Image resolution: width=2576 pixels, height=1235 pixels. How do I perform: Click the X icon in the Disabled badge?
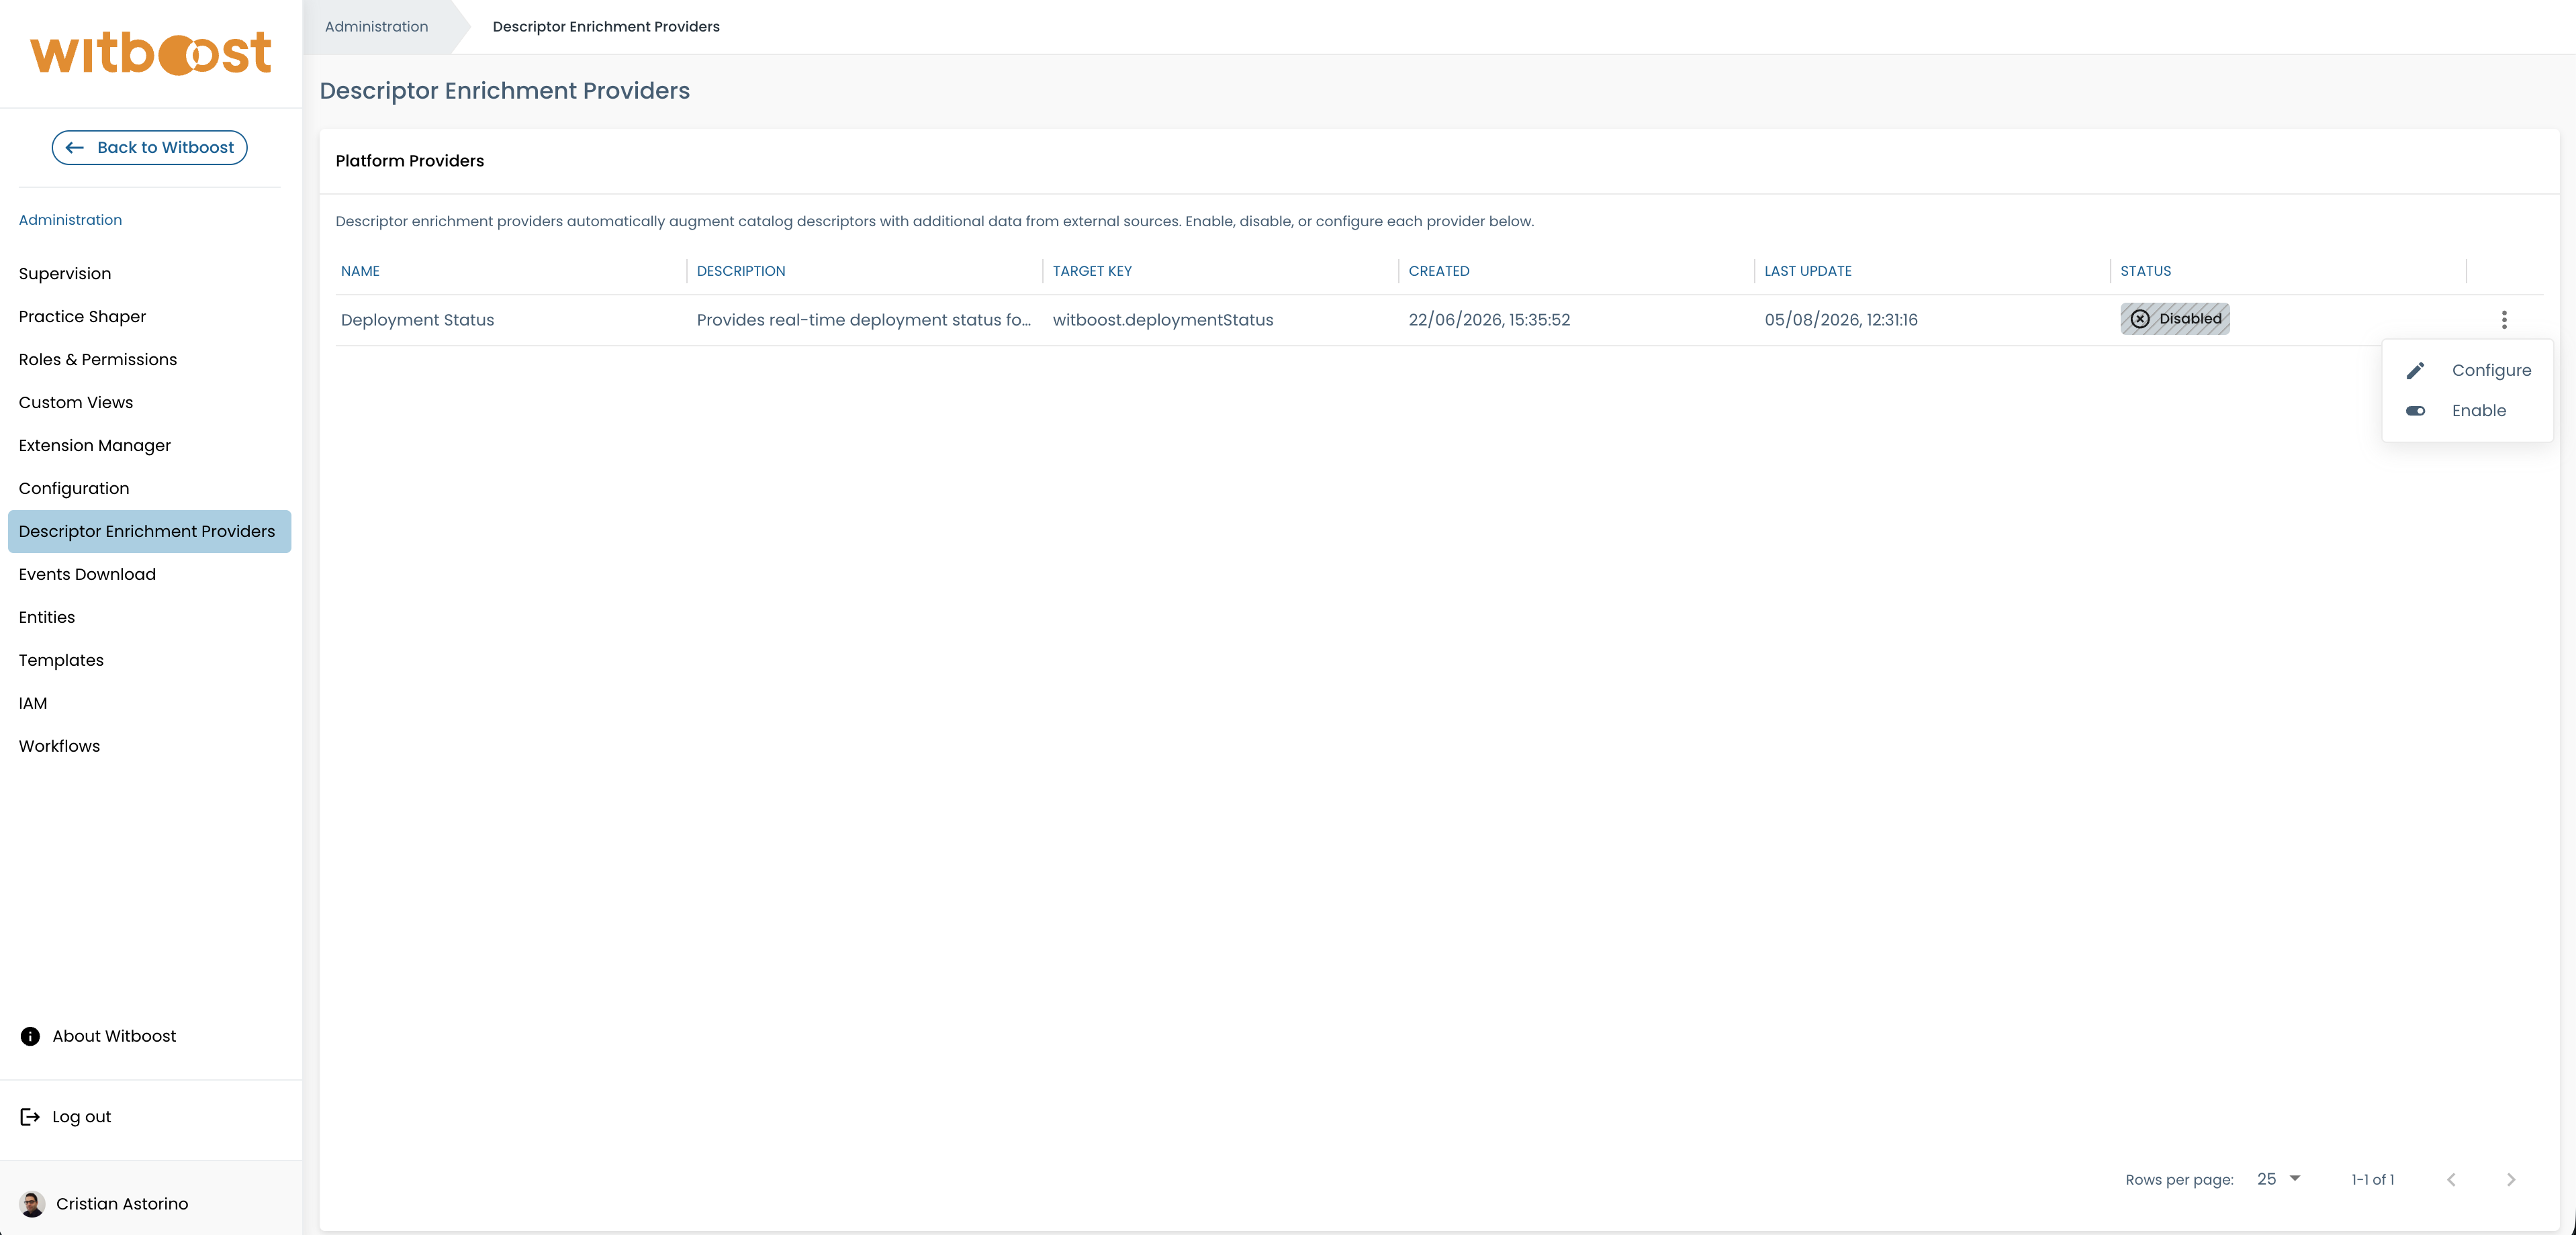point(2140,319)
